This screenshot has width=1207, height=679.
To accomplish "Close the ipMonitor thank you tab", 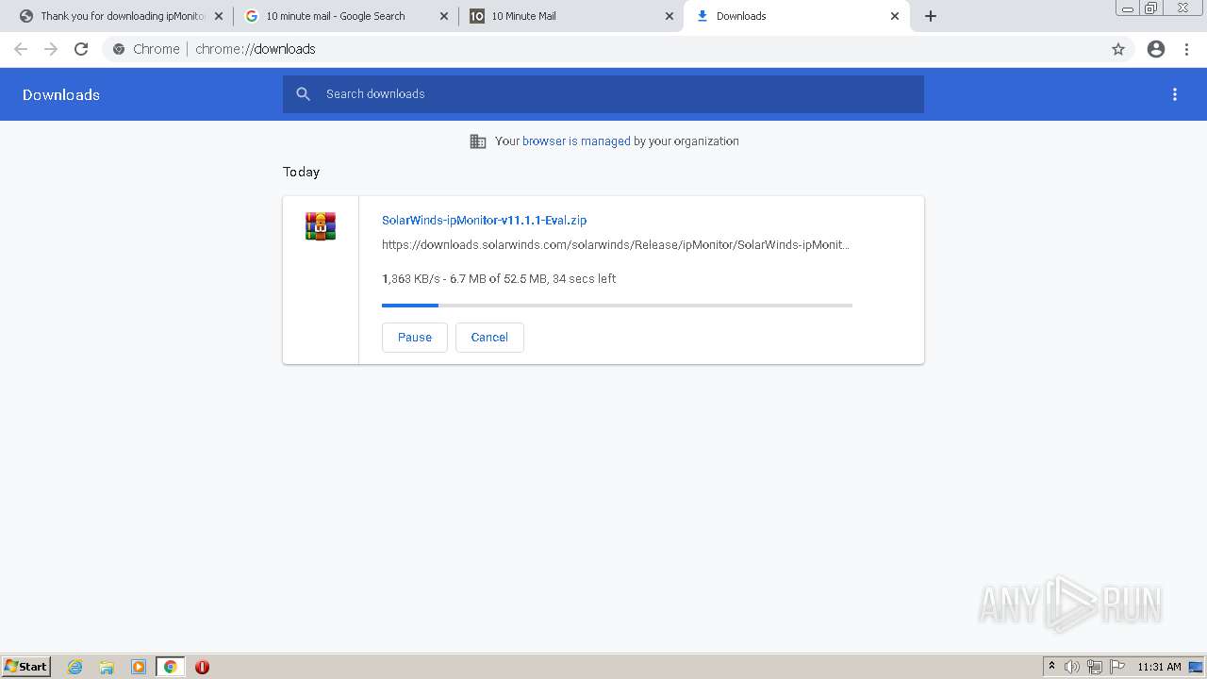I will pos(219,16).
